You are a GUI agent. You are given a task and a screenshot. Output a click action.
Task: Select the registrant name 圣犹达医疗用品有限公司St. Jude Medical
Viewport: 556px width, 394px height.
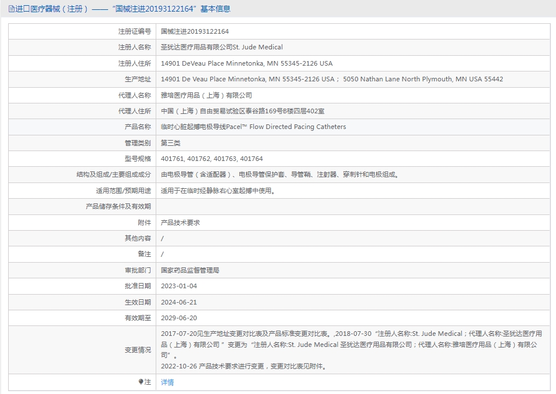pyautogui.click(x=221, y=47)
